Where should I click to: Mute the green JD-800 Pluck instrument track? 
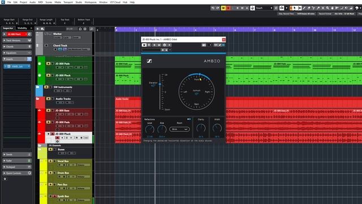point(48,75)
